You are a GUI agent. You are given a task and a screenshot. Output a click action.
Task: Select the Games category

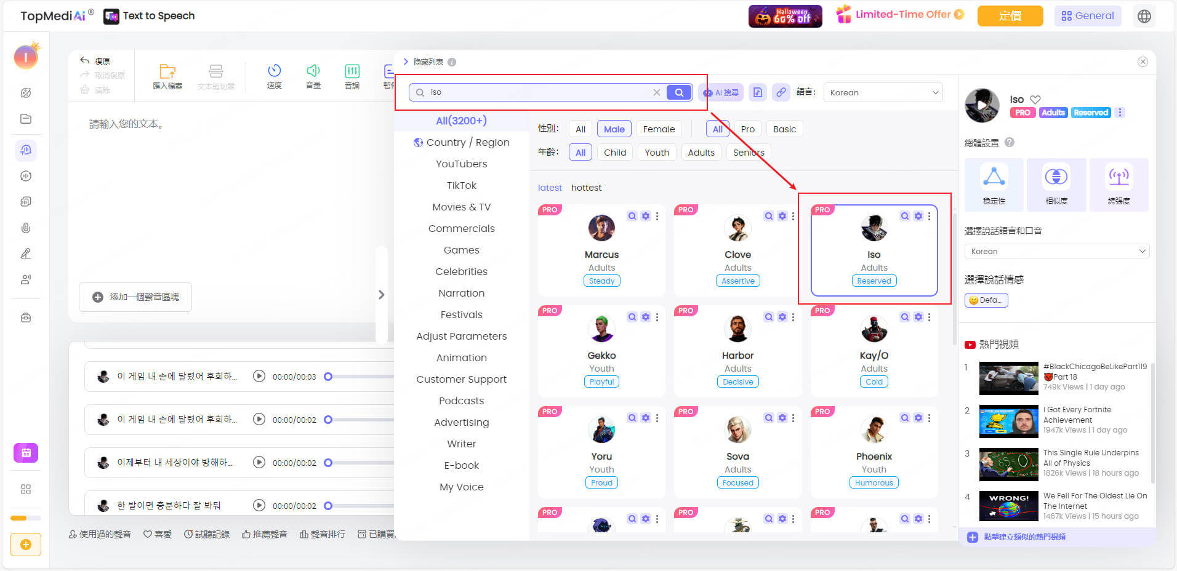462,250
